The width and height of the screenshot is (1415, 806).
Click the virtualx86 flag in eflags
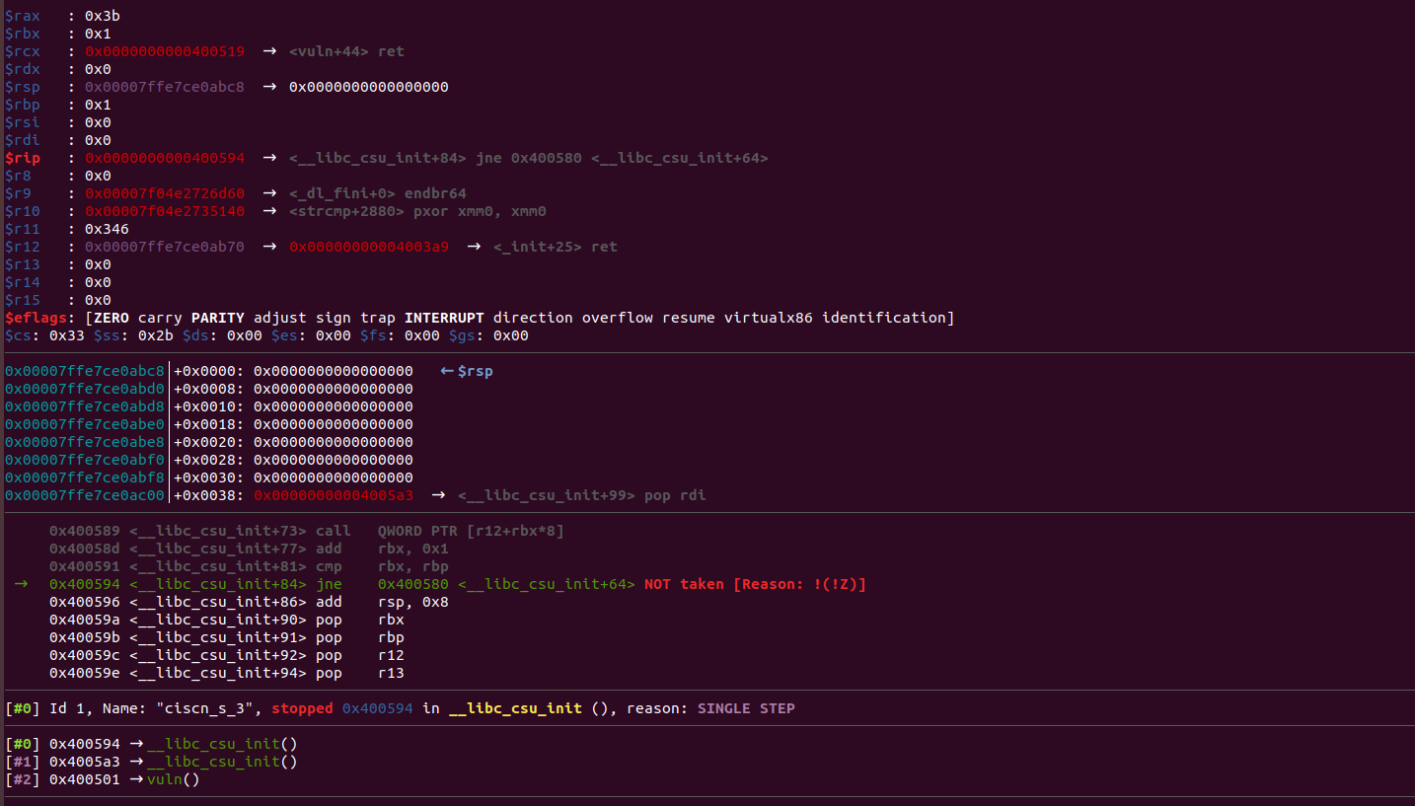[x=769, y=318]
